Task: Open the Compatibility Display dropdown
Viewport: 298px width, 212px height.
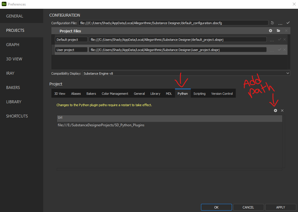Action: pyautogui.click(x=186, y=73)
